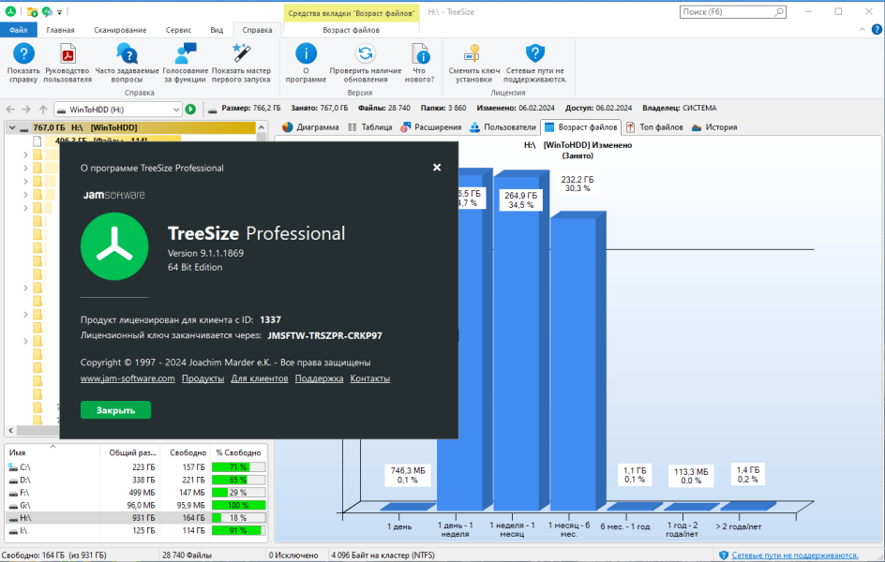Click Часто задаваемые вопросы icon
Image resolution: width=885 pixels, height=562 pixels.
coord(127,54)
